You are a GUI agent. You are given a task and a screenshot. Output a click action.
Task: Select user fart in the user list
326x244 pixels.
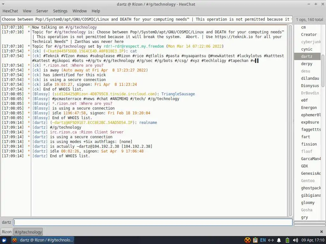pos(307,137)
